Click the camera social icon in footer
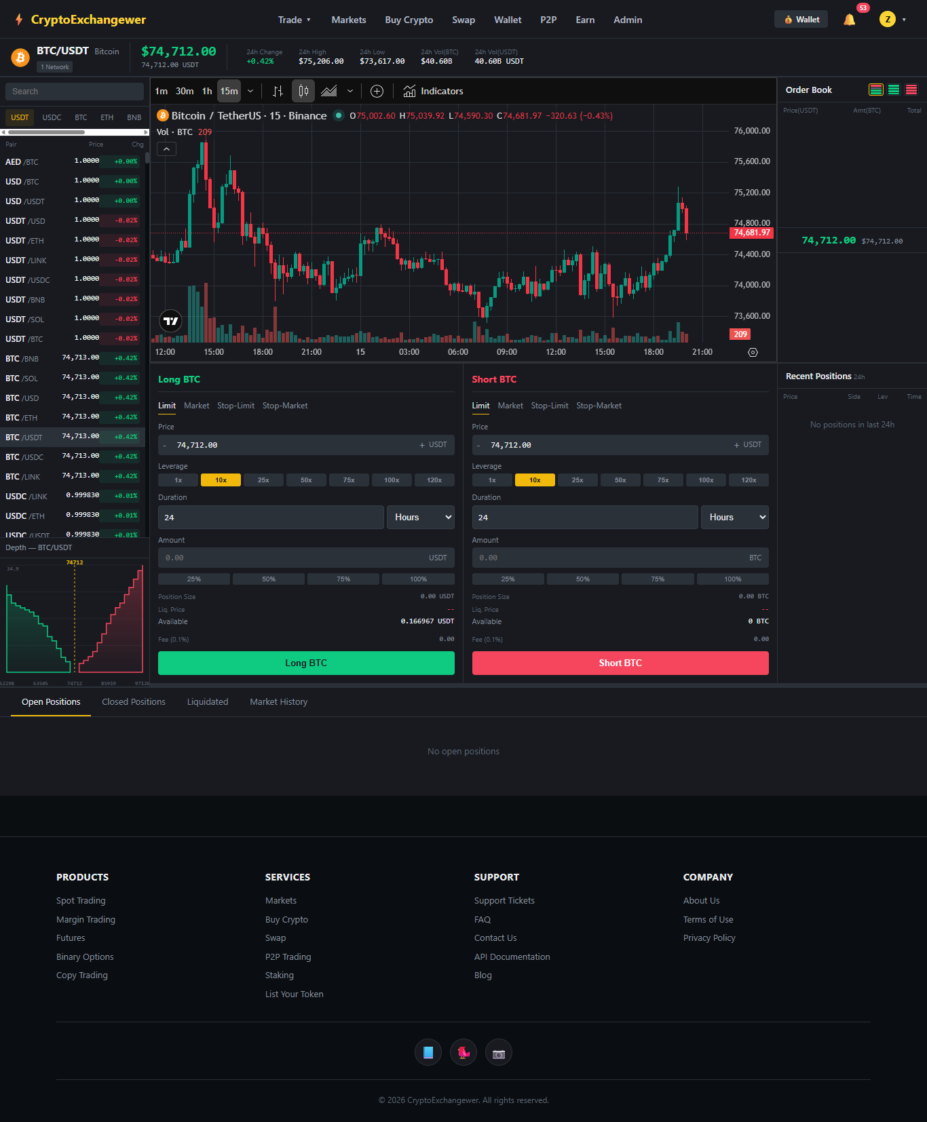927x1122 pixels. pyautogui.click(x=499, y=1053)
